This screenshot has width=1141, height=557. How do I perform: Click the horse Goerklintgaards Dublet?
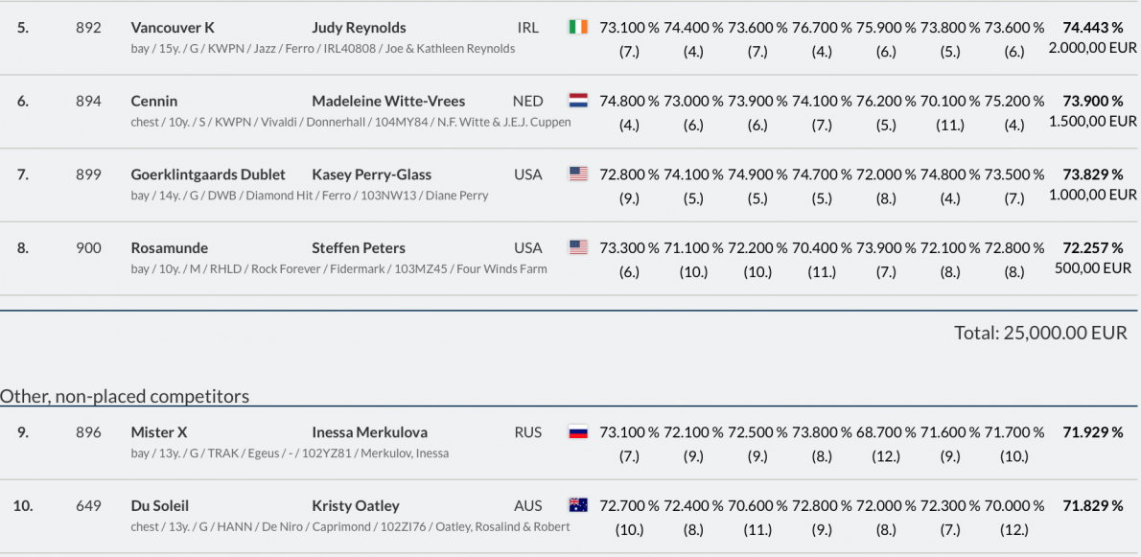[x=208, y=174]
